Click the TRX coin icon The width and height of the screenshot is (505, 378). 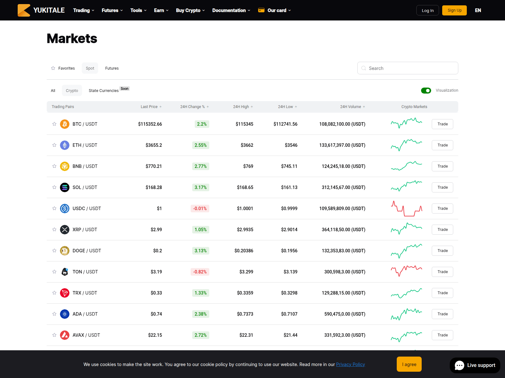click(x=65, y=293)
